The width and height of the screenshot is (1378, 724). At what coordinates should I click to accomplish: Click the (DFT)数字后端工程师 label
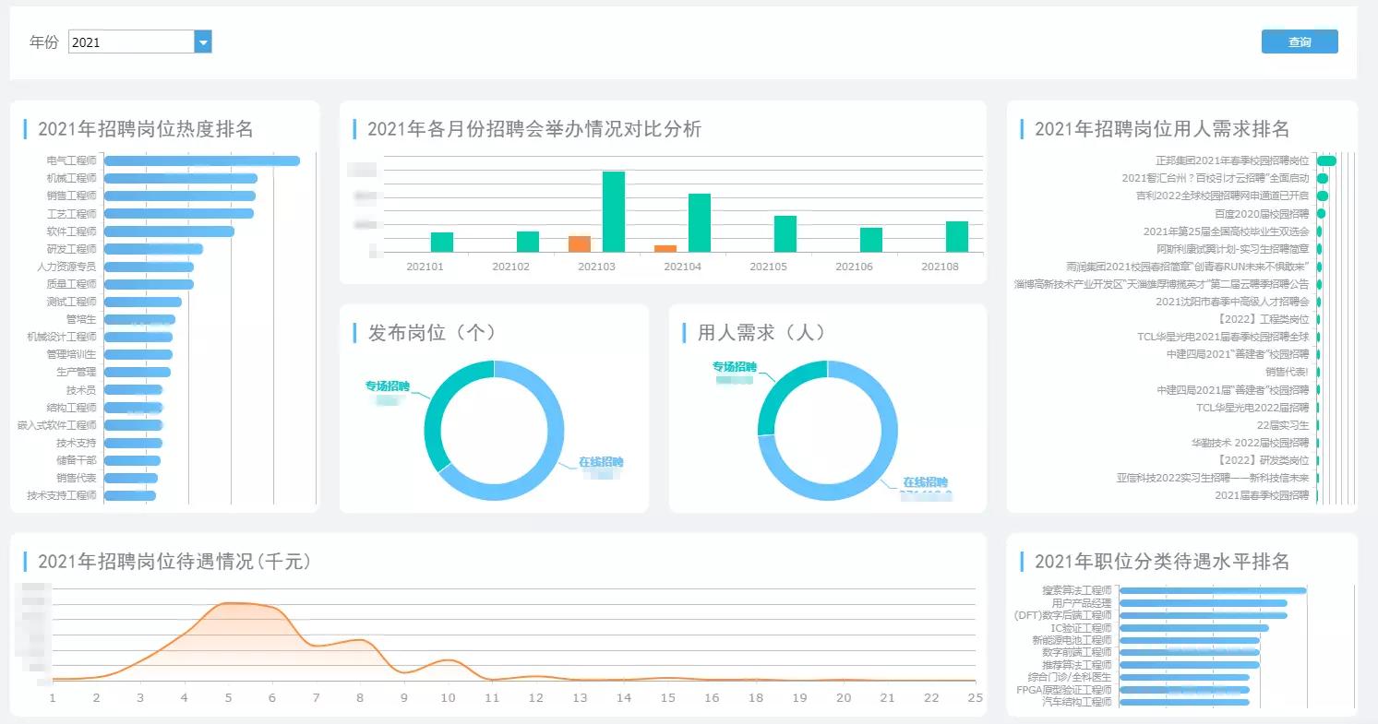(1062, 615)
